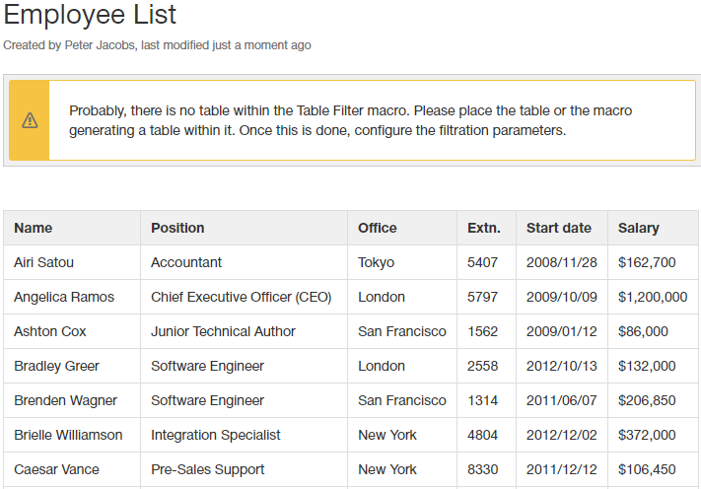The height and width of the screenshot is (489, 701).
Task: Click the Employee List page title
Action: point(91,15)
